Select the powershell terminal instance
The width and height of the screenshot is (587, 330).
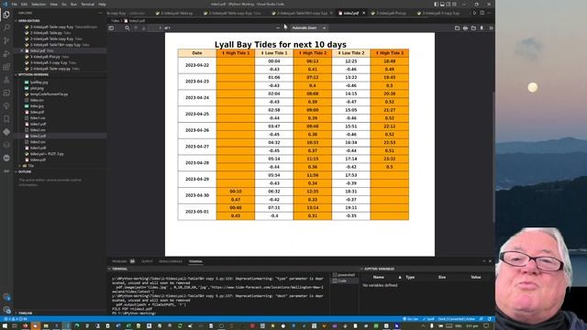point(344,275)
